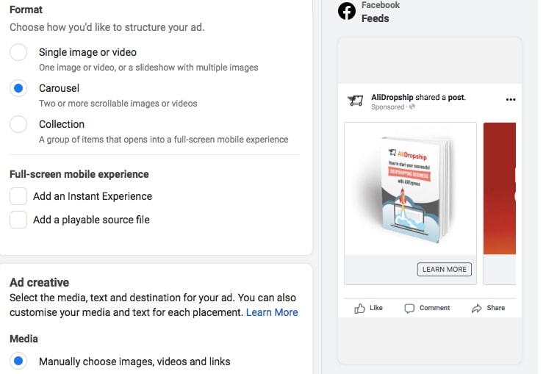Open the Learn More link
The width and height of the screenshot is (546, 374).
coord(272,312)
